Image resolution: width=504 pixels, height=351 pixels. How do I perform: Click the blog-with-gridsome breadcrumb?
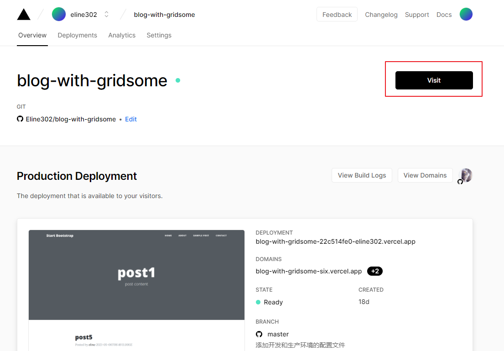tap(164, 15)
